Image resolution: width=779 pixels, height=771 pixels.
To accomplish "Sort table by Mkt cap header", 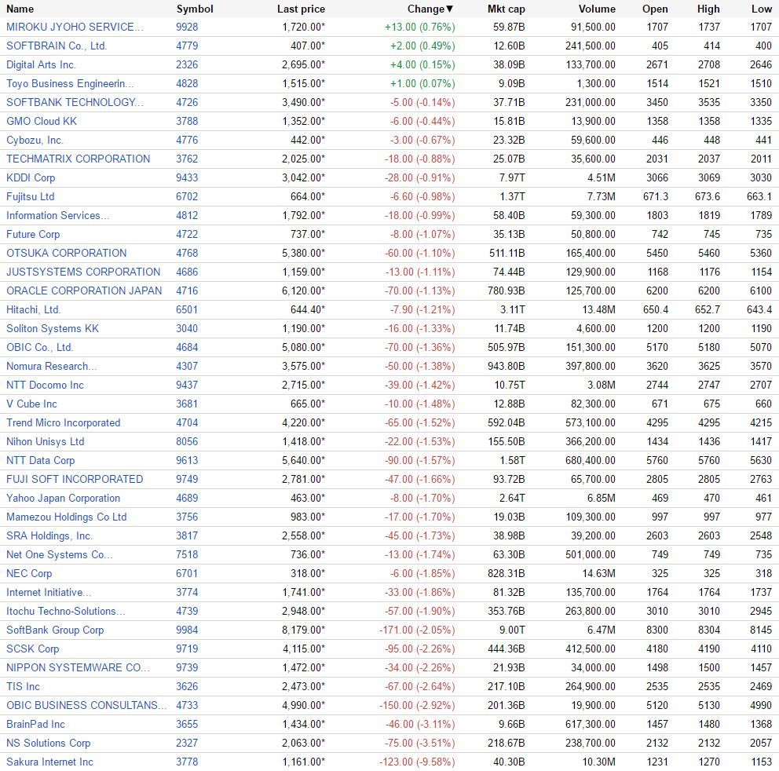I will [x=507, y=9].
